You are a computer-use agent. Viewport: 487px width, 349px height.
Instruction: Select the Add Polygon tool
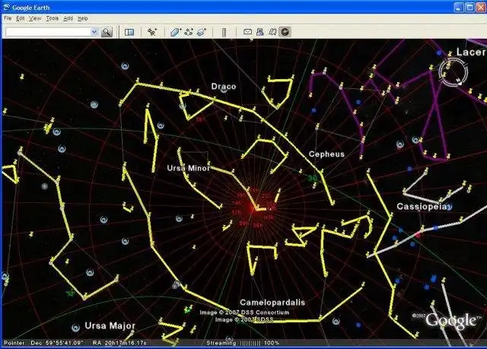click(x=176, y=32)
